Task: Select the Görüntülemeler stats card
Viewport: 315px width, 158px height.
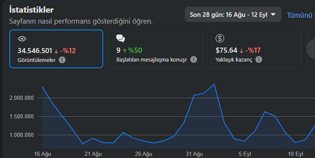Action: (56, 49)
